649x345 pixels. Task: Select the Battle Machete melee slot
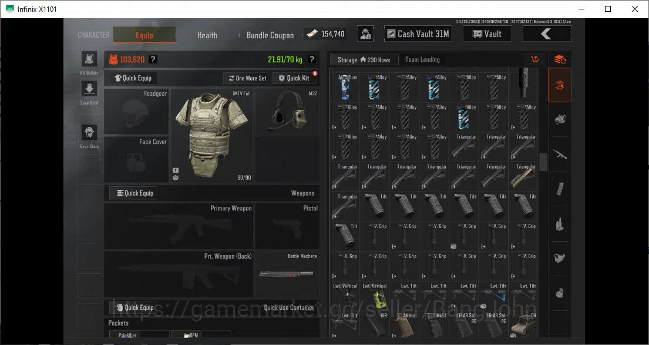[287, 274]
